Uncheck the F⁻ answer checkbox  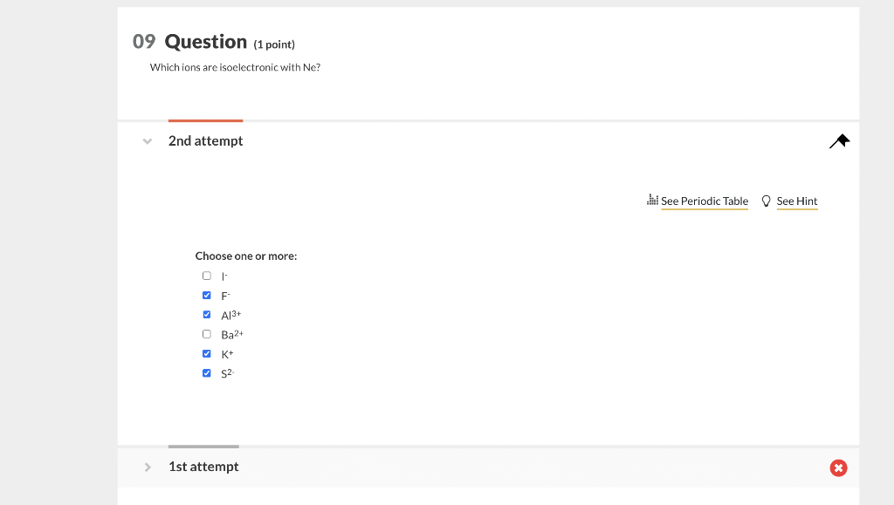point(206,295)
